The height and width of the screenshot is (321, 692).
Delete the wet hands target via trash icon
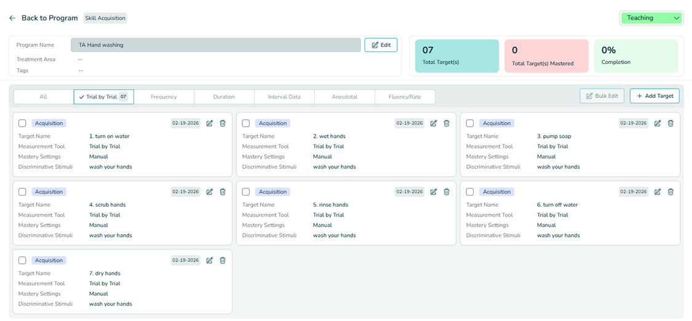point(447,123)
